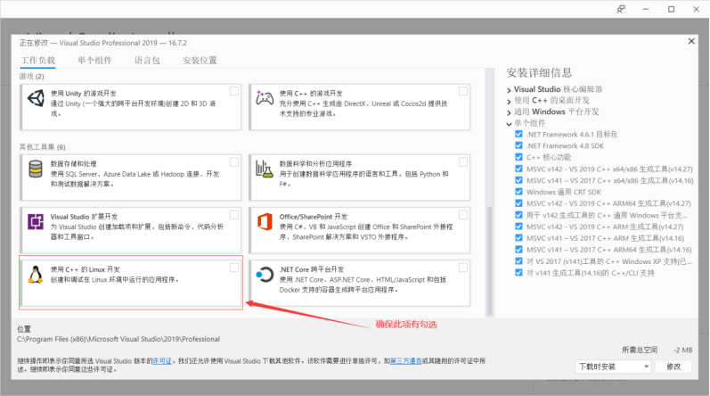Check the data science applications workload

462,161
